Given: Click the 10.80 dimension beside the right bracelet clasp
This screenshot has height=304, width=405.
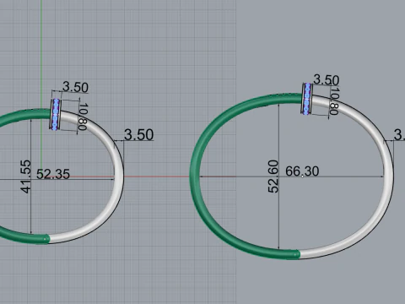Looking at the screenshot, I should point(334,101).
